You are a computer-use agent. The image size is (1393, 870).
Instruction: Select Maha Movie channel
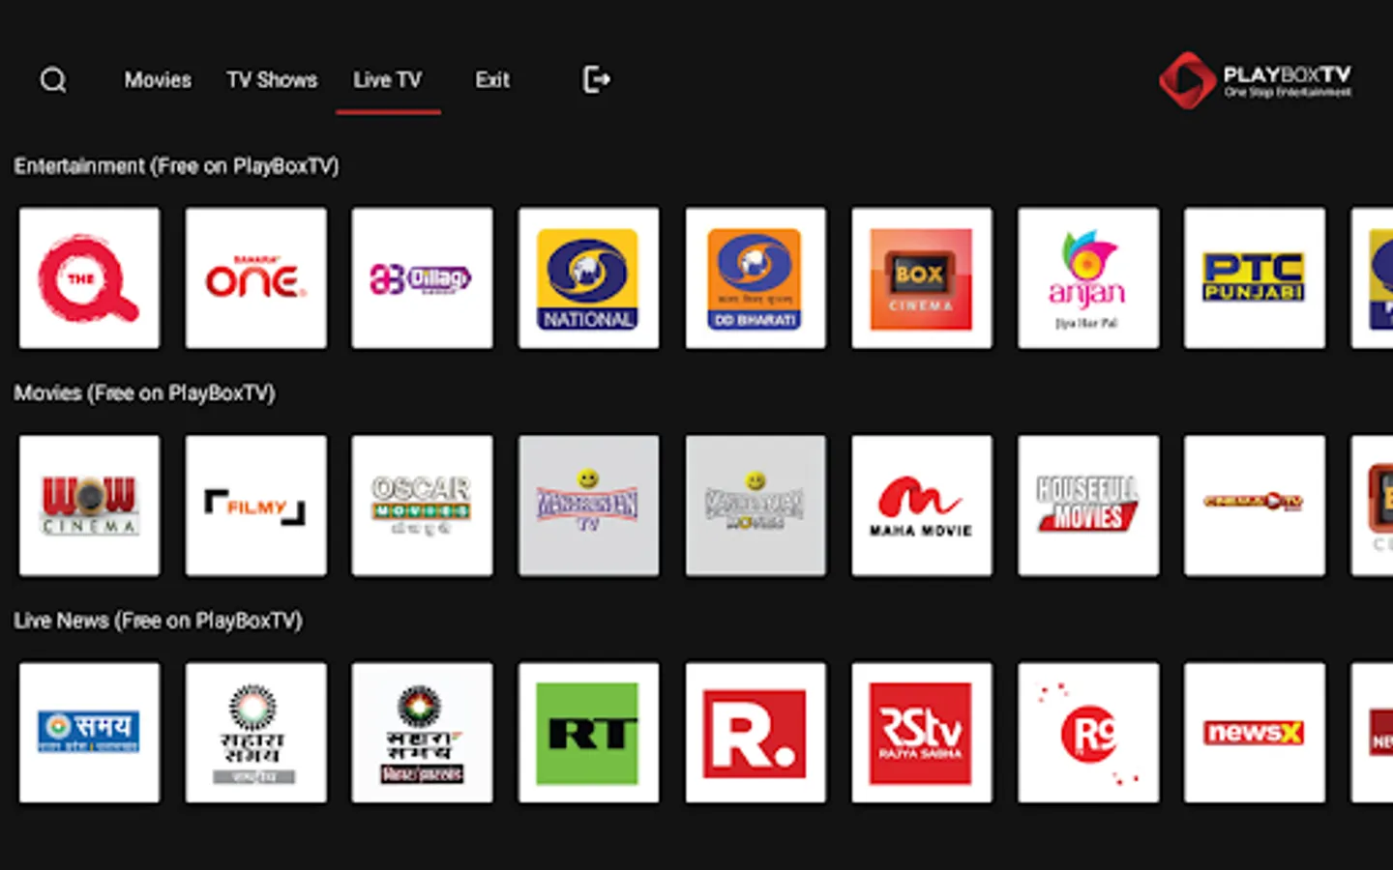point(922,506)
